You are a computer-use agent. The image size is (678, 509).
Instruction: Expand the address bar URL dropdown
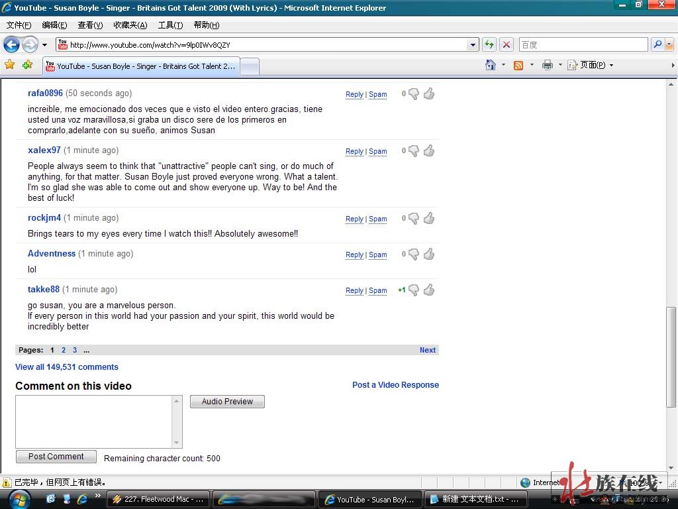(x=473, y=44)
